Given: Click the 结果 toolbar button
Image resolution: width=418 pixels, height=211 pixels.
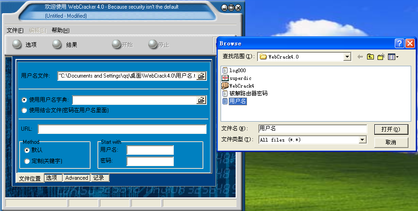Looking at the screenshot, I should tap(65, 44).
